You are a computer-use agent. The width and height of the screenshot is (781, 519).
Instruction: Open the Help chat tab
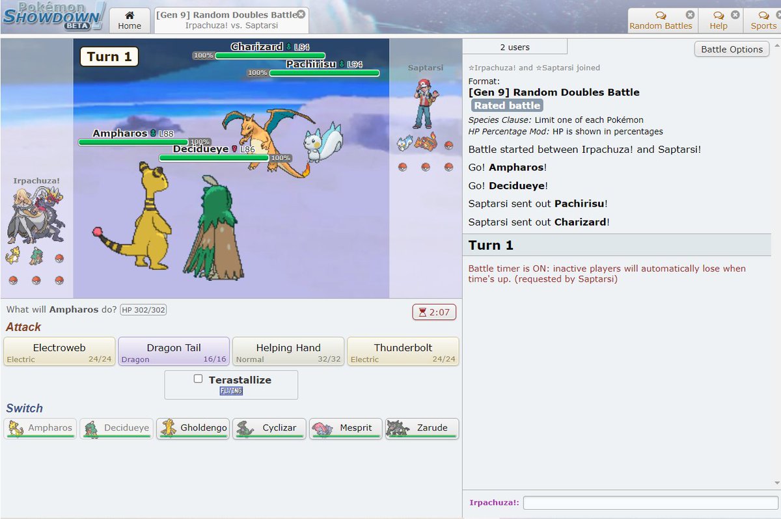pyautogui.click(x=719, y=20)
